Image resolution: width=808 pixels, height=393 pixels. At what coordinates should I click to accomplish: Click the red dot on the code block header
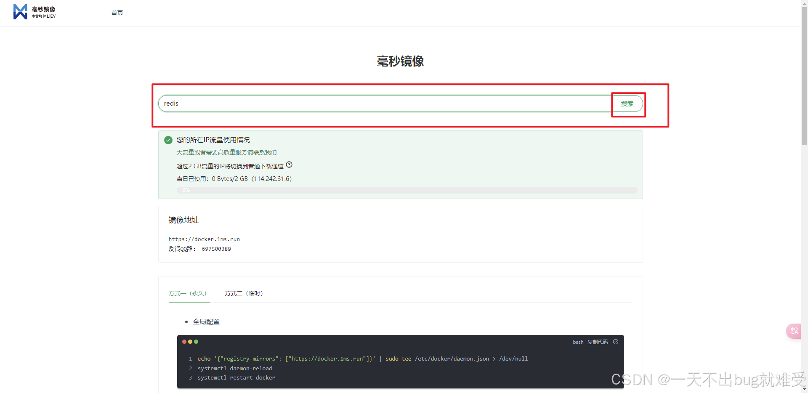184,342
